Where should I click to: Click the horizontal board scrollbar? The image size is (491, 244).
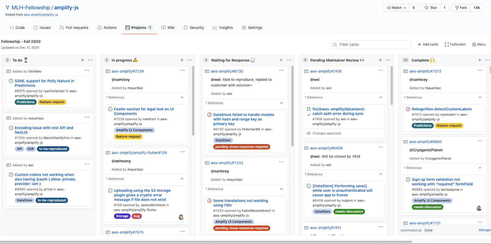(206, 242)
